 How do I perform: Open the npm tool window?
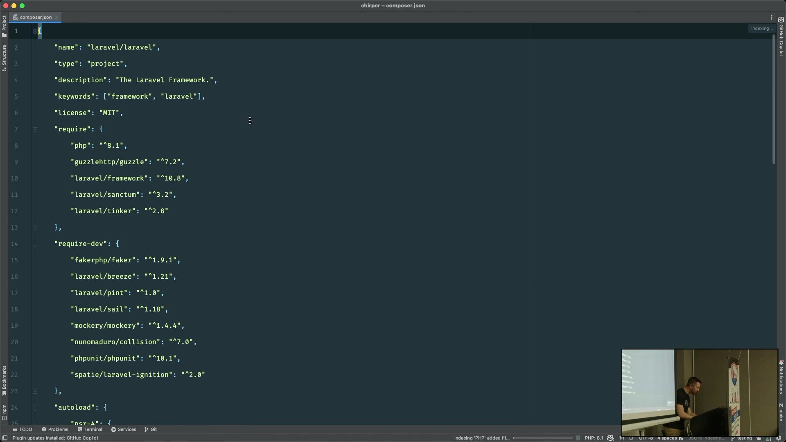4,412
